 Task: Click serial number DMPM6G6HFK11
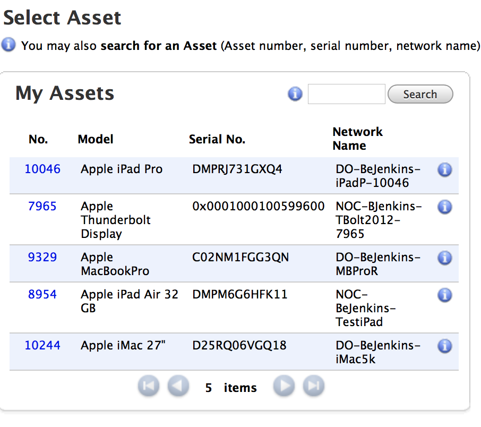click(x=240, y=294)
